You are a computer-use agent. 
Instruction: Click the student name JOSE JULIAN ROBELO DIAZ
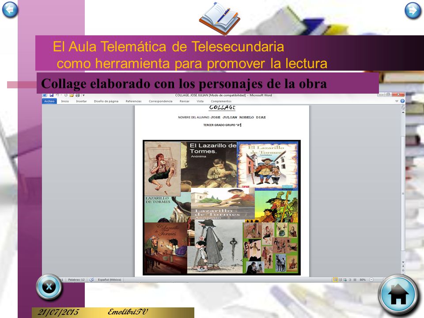(x=238, y=117)
